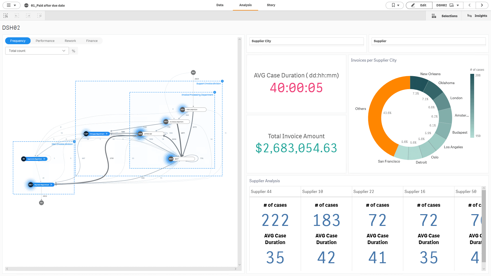This screenshot has width=491, height=276.
Task: Collapse the Invoice Processing Department group
Action: [x=215, y=92]
